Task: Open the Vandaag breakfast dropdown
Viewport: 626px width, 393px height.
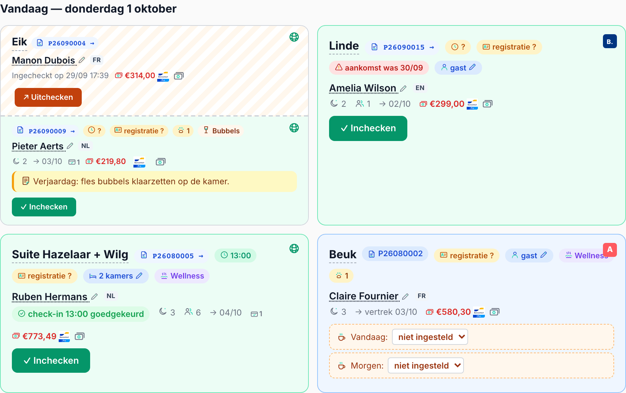Action: coord(430,337)
